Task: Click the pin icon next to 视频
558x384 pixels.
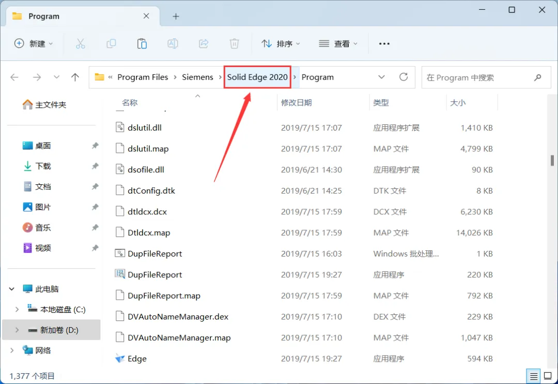Action: point(95,248)
